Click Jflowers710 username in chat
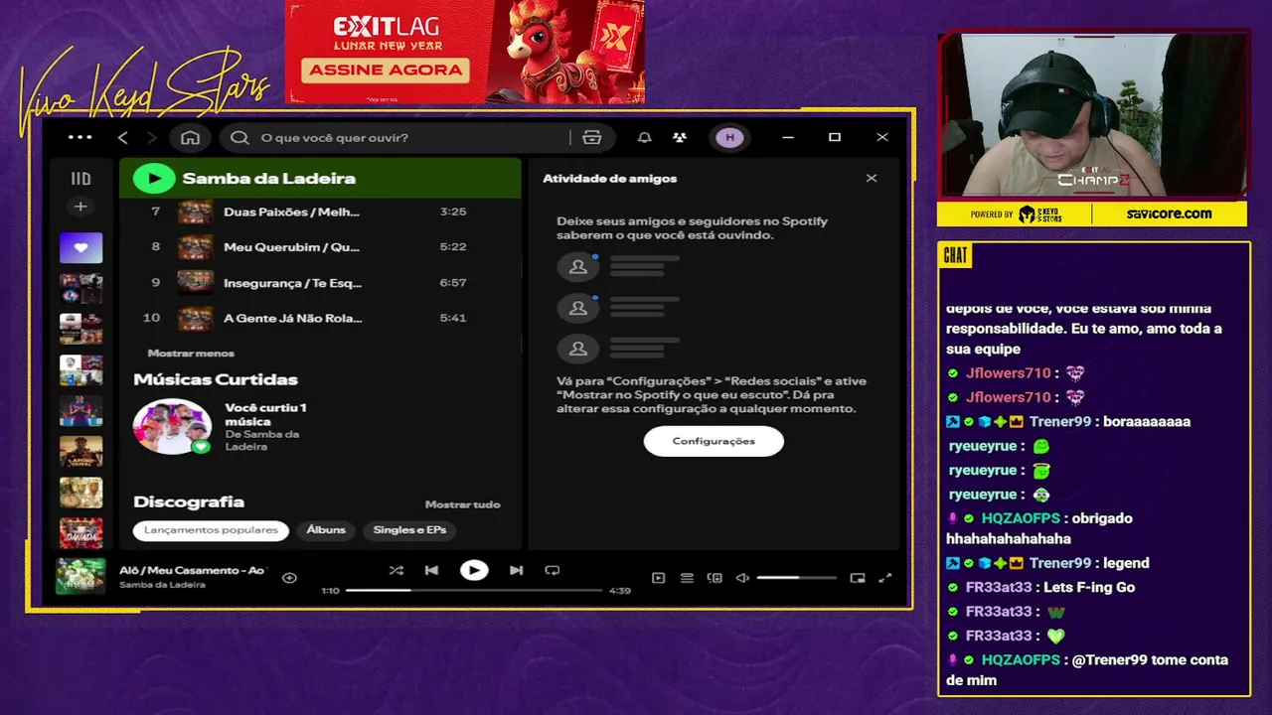 point(1008,373)
